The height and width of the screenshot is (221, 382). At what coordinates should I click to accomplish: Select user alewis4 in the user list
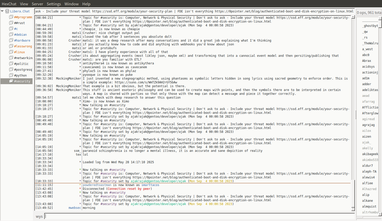pyautogui.click(x=368, y=177)
